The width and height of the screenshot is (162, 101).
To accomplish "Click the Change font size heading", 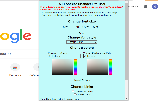I will click(x=82, y=21).
